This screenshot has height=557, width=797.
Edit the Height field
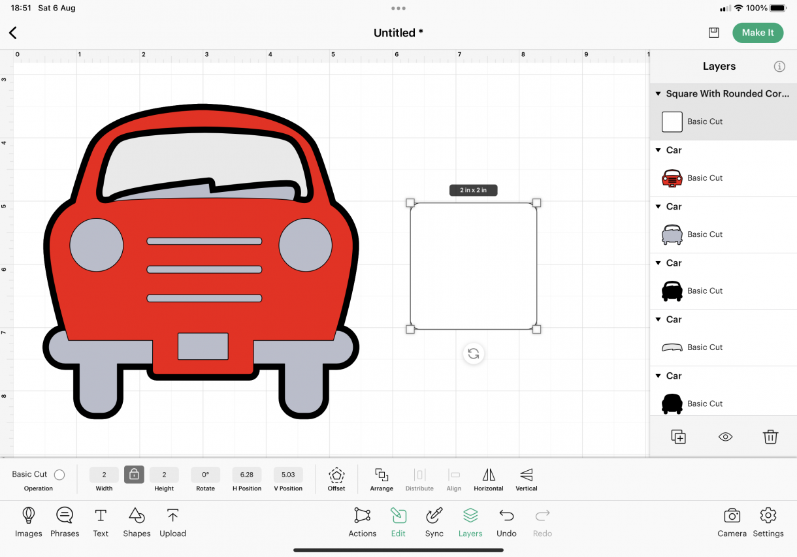(x=164, y=475)
